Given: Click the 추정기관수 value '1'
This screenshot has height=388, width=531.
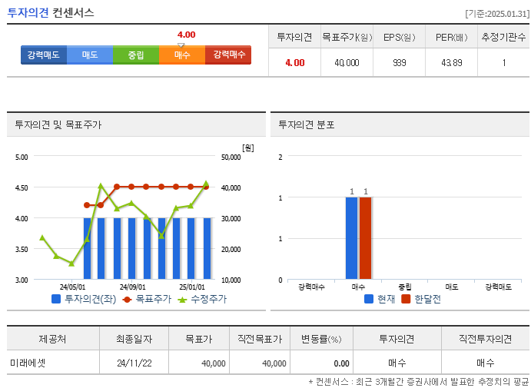Looking at the screenshot, I should pos(504,63).
